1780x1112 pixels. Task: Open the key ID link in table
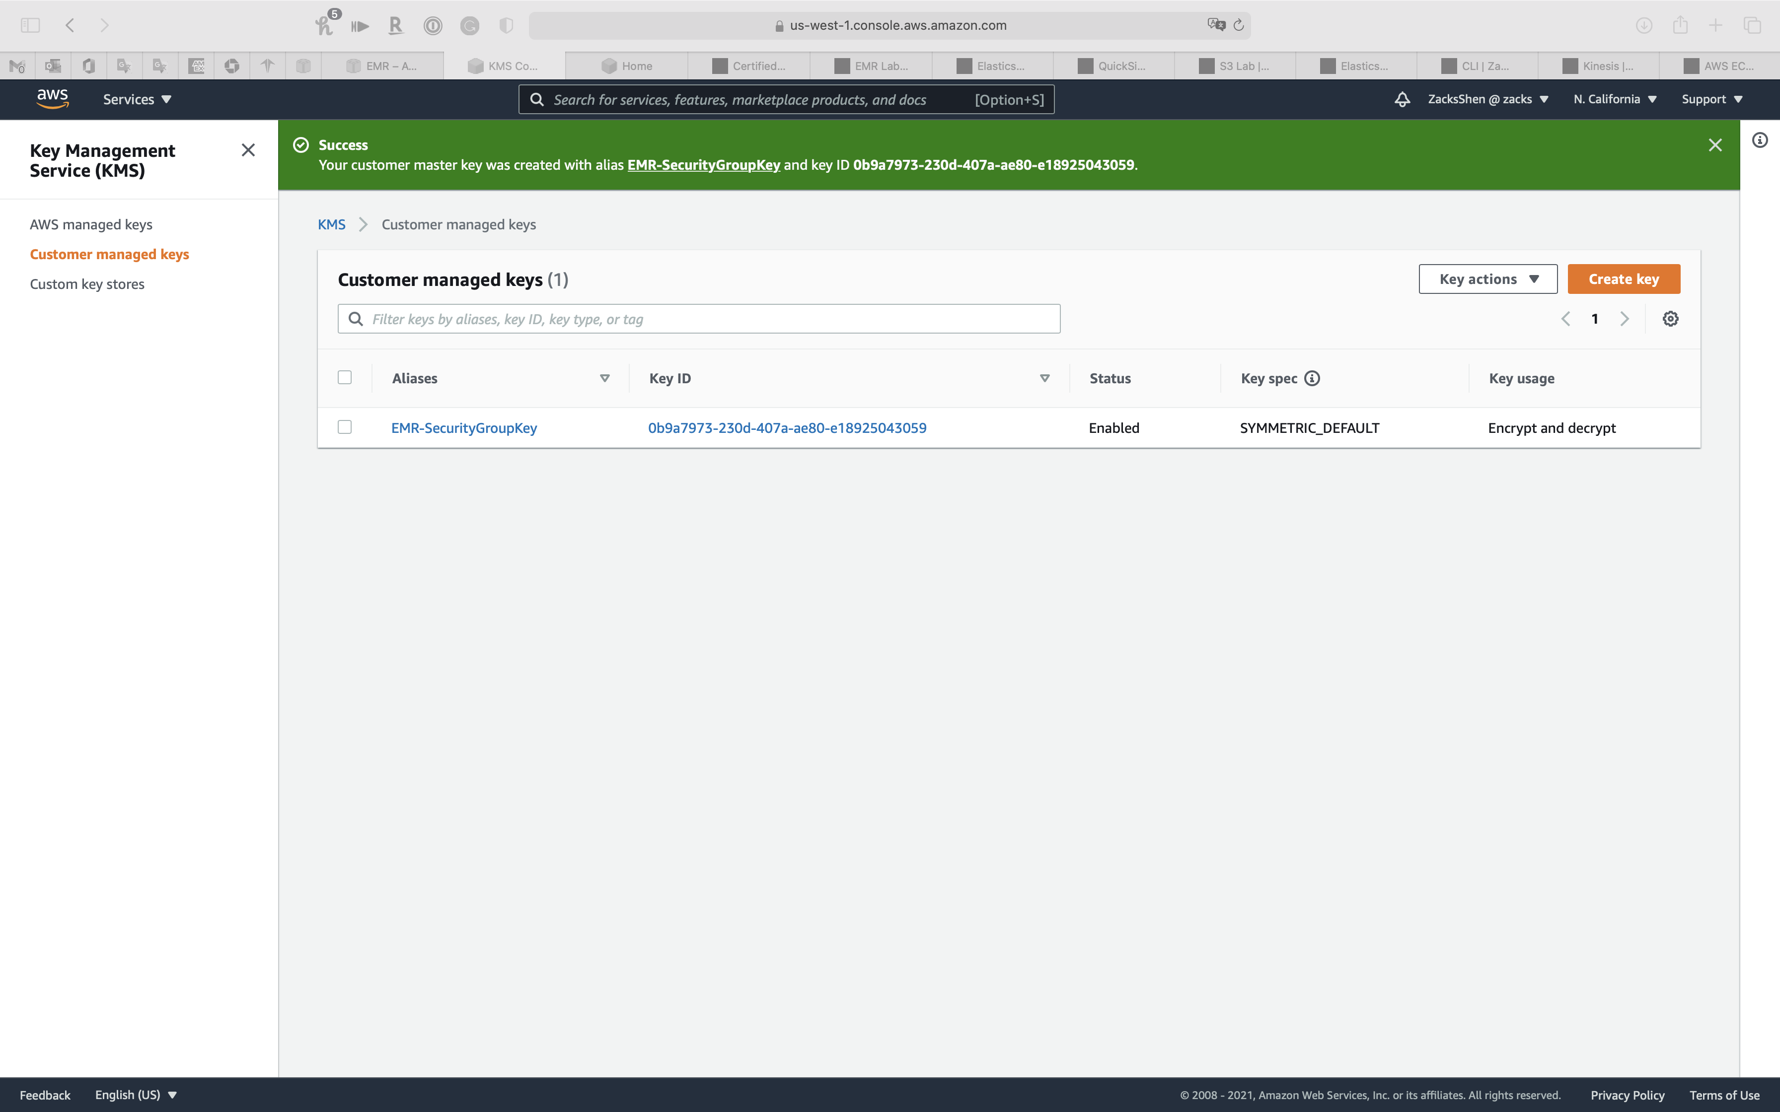[786, 428]
